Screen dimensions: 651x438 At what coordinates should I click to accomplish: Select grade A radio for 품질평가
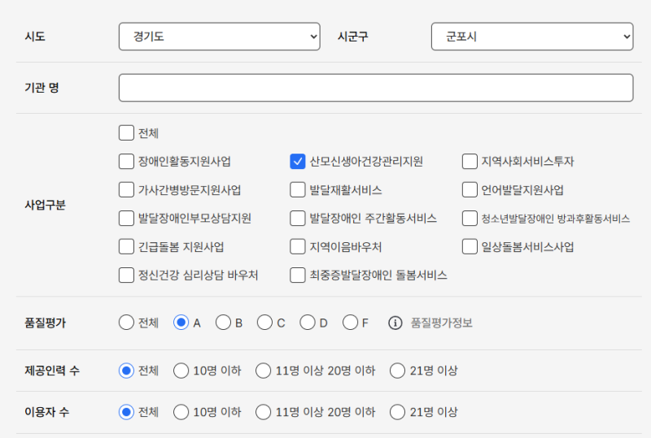[x=181, y=323]
